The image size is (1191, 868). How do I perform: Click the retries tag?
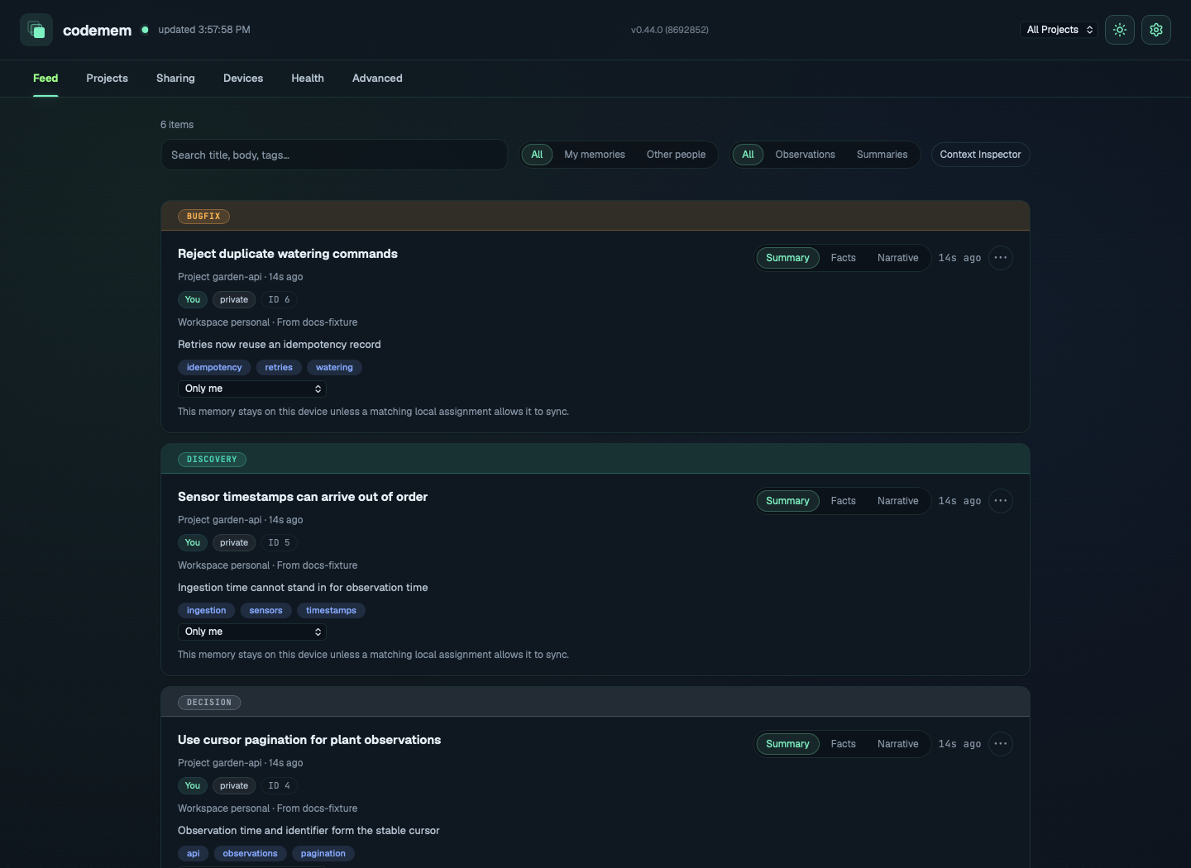pyautogui.click(x=279, y=368)
